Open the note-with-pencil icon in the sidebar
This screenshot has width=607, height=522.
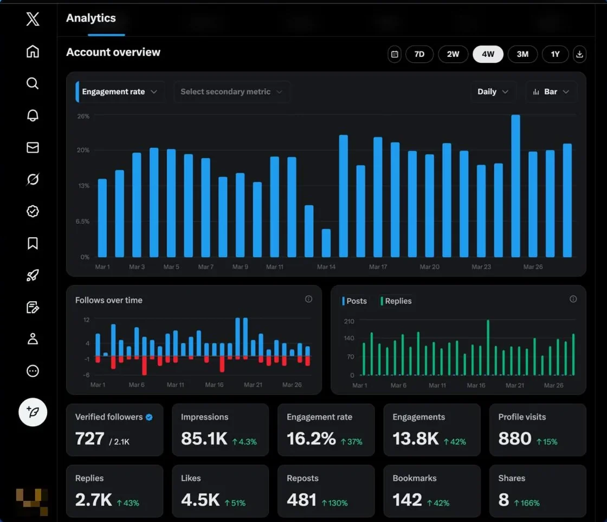[x=33, y=308]
